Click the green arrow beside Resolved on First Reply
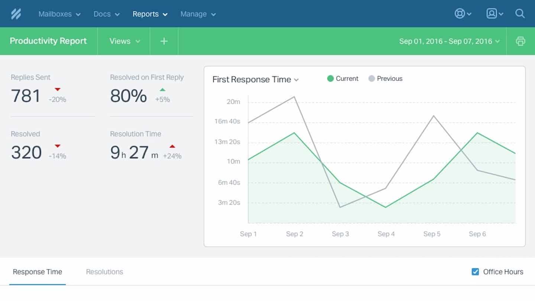 (162, 90)
